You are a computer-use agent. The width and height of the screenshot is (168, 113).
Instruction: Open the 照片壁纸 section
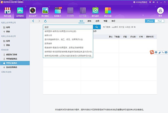(45, 12)
